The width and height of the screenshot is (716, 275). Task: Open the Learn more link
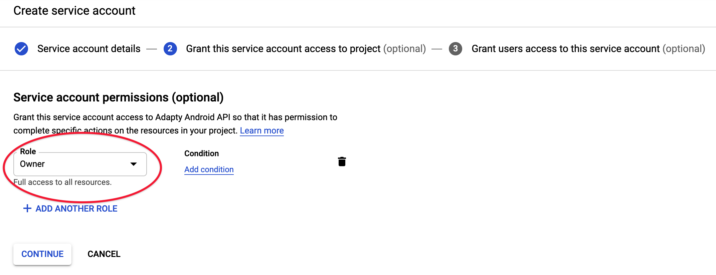click(x=262, y=130)
